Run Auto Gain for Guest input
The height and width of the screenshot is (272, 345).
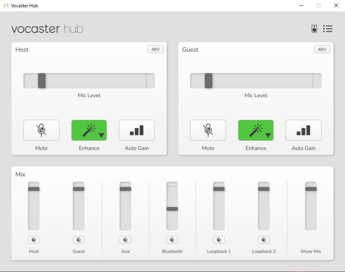304,130
